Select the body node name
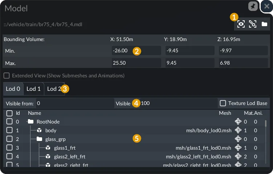 pyautogui.click(x=51, y=130)
